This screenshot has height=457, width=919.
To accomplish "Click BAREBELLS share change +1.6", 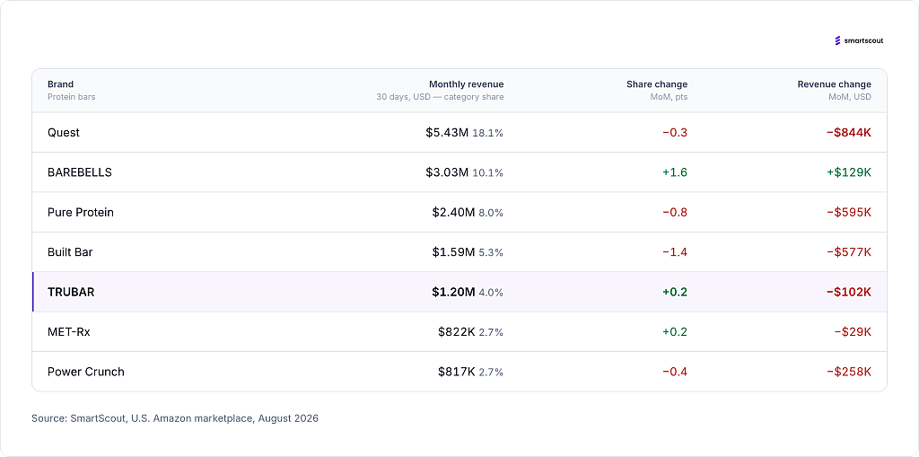I will point(675,172).
